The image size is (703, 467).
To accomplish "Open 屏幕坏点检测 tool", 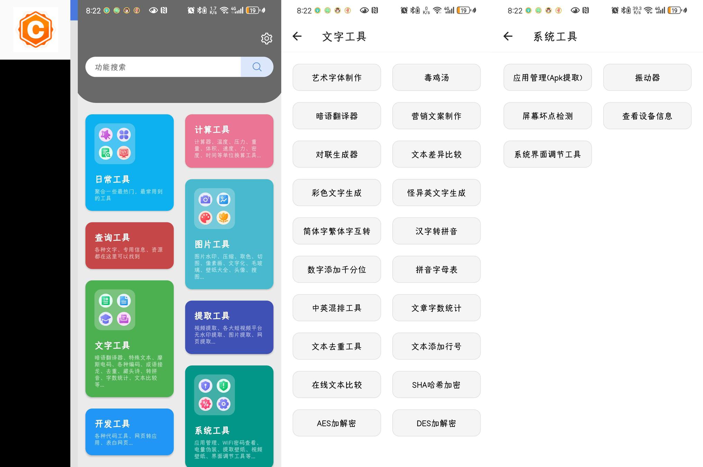I will point(547,116).
